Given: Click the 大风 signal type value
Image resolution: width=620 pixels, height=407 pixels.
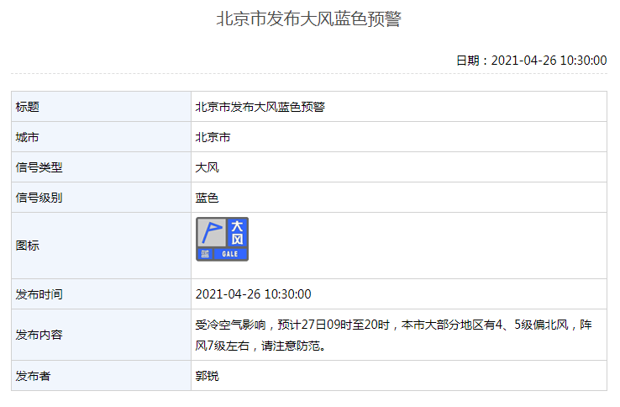Looking at the screenshot, I should [x=207, y=167].
